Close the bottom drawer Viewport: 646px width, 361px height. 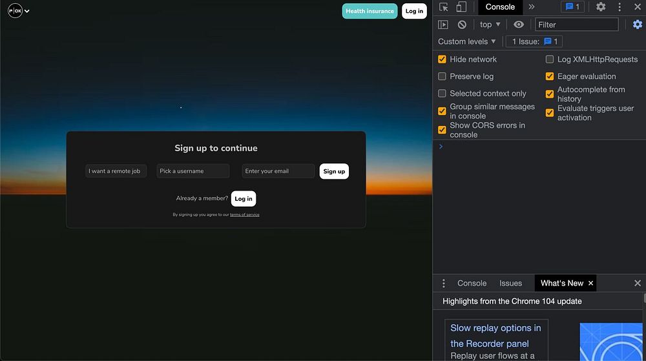click(638, 284)
